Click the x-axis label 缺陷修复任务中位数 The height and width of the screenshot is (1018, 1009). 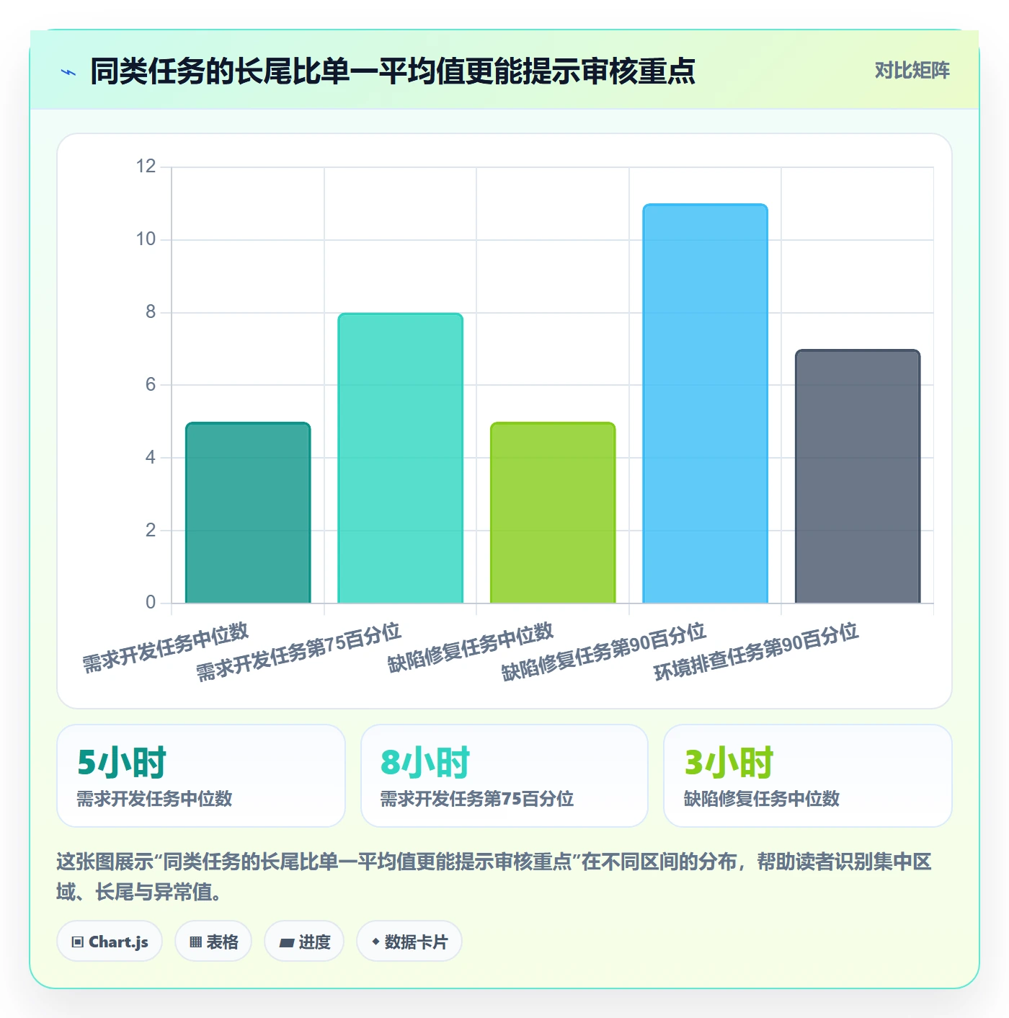(x=470, y=647)
